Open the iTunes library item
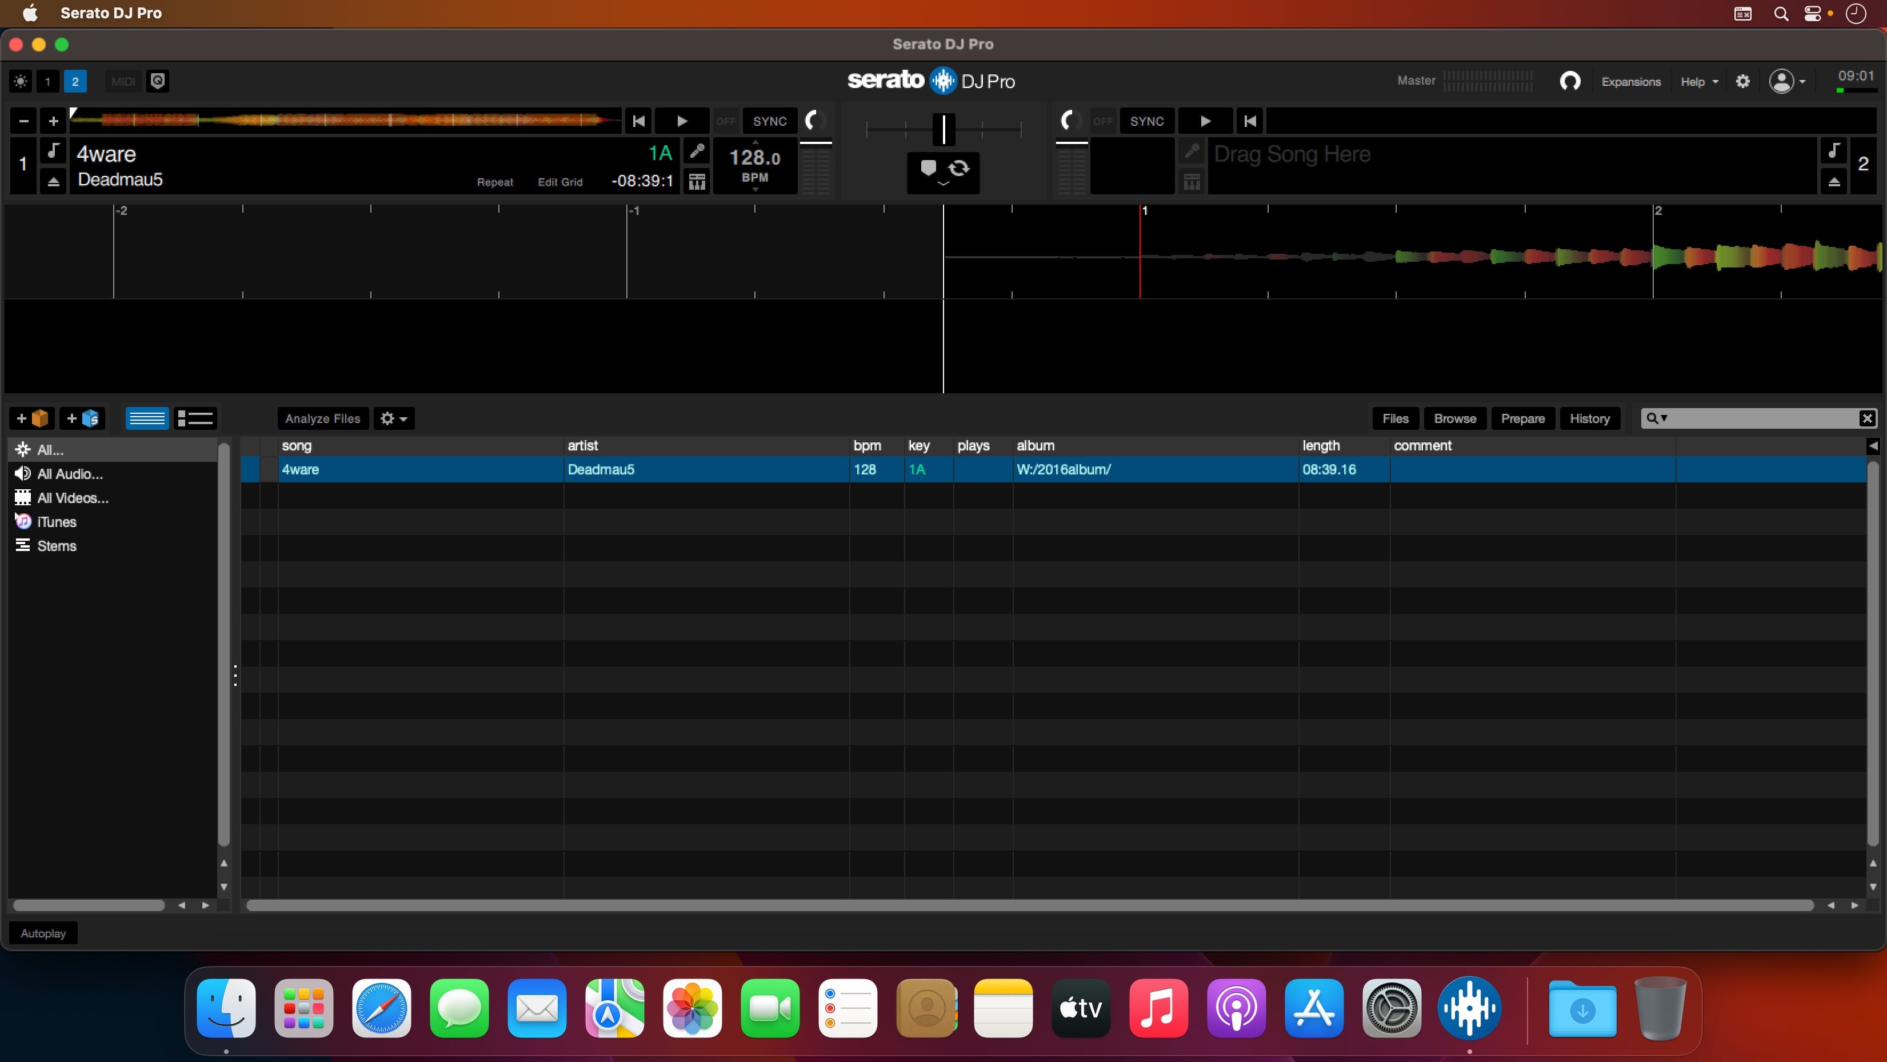This screenshot has width=1887, height=1062. 112,522
